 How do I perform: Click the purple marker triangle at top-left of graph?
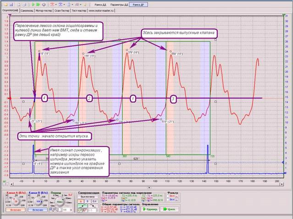pos(10,15)
